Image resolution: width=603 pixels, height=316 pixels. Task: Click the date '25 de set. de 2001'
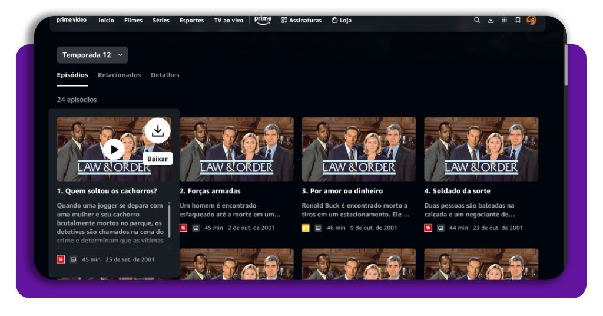click(130, 259)
